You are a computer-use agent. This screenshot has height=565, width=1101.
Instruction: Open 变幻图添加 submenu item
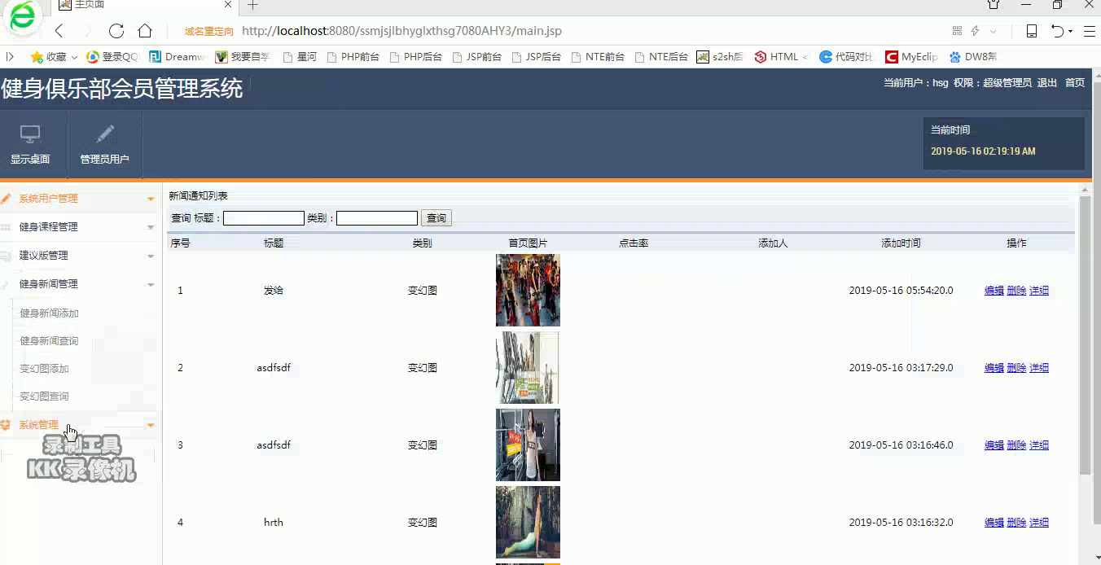pos(44,369)
